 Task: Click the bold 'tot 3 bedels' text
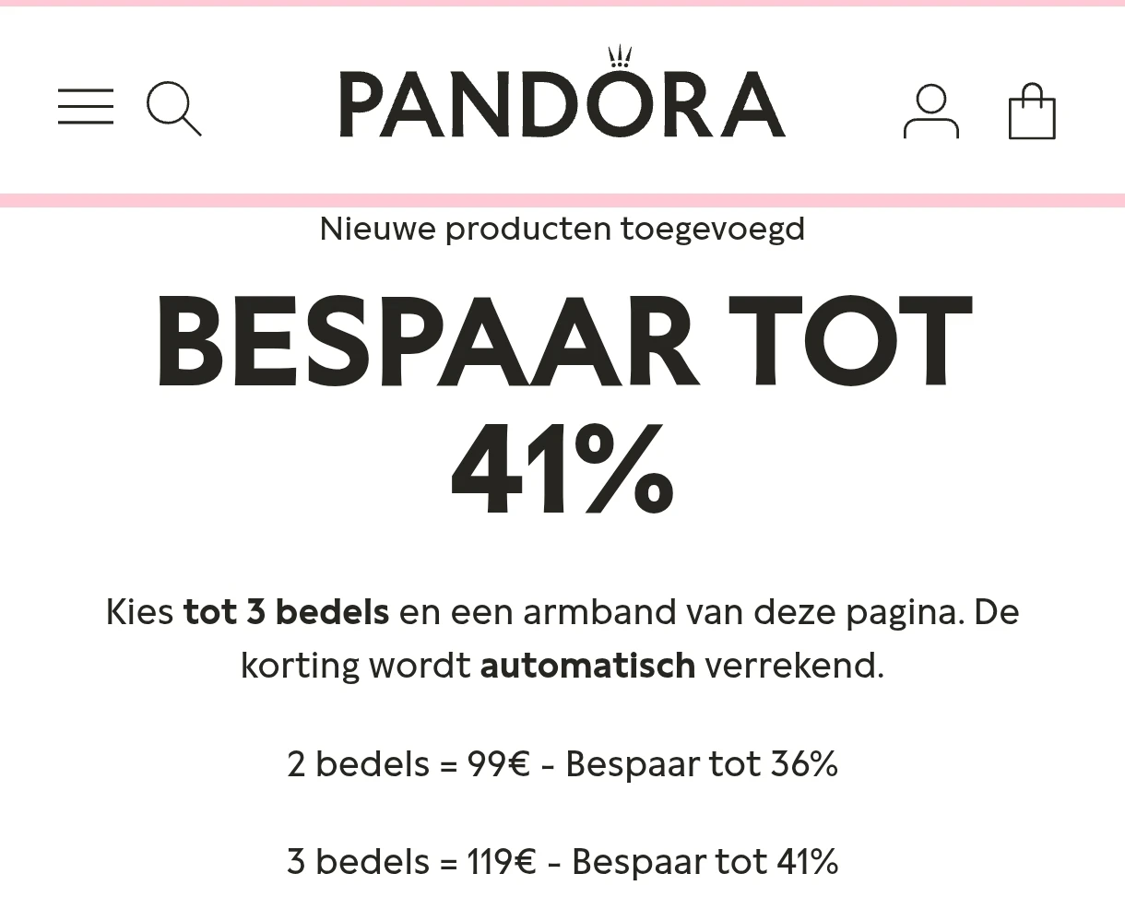coord(286,612)
